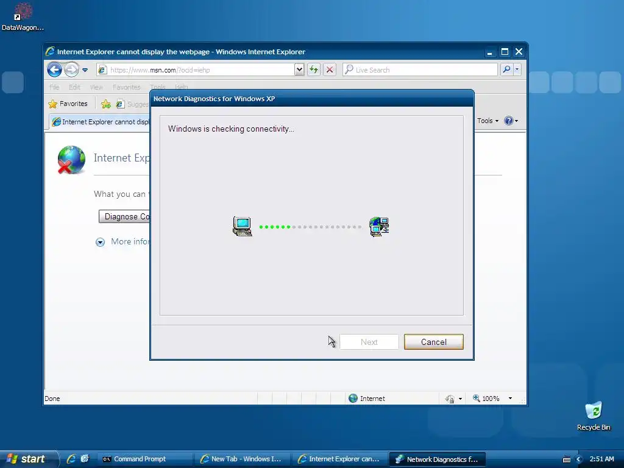Stop loading with the red X icon
Viewport: 624px width, 468px height.
click(330, 69)
